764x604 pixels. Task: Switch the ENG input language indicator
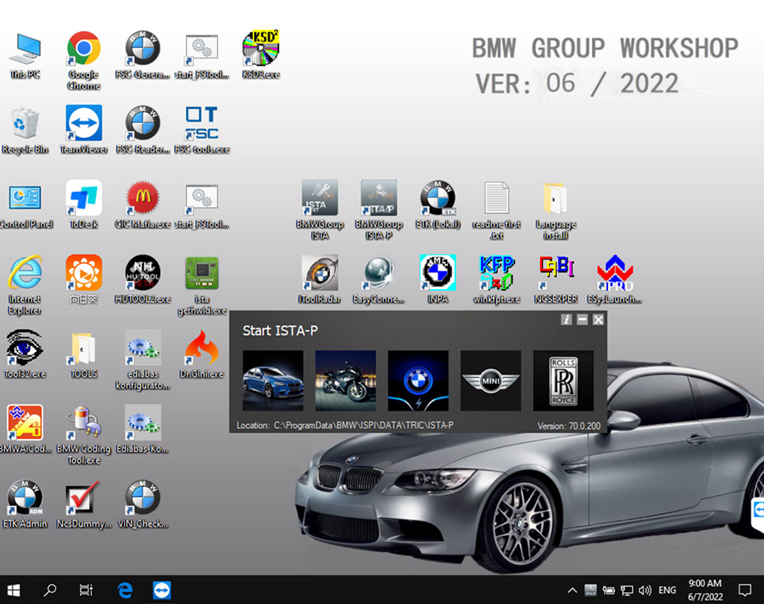(x=667, y=591)
